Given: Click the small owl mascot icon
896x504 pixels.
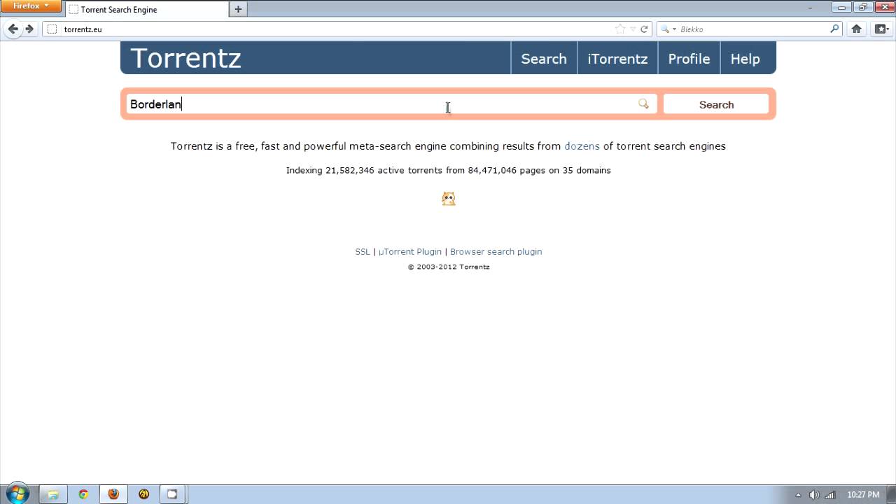Looking at the screenshot, I should [x=449, y=199].
